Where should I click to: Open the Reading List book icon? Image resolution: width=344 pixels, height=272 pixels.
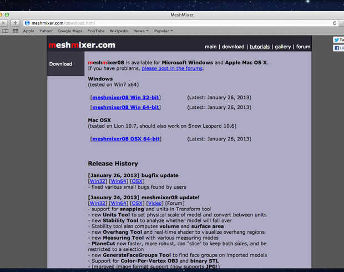click(5, 31)
